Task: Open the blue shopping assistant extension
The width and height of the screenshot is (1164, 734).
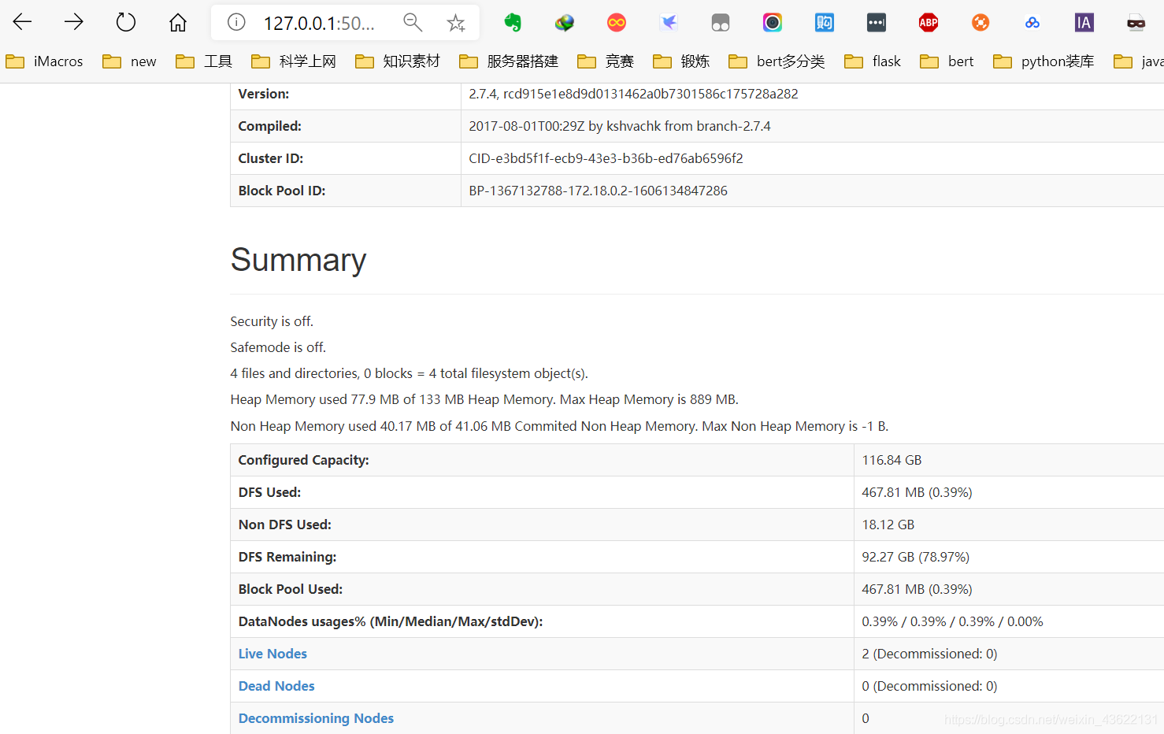Action: click(825, 23)
